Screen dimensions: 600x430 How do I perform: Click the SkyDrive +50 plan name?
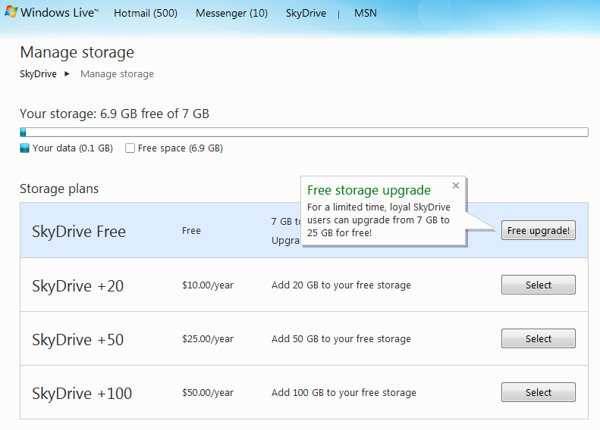pos(77,340)
